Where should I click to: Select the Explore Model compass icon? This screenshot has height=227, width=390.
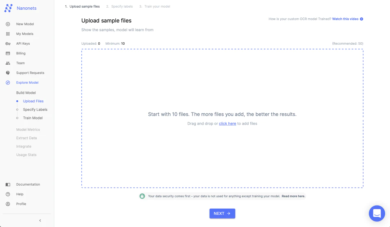click(8, 82)
